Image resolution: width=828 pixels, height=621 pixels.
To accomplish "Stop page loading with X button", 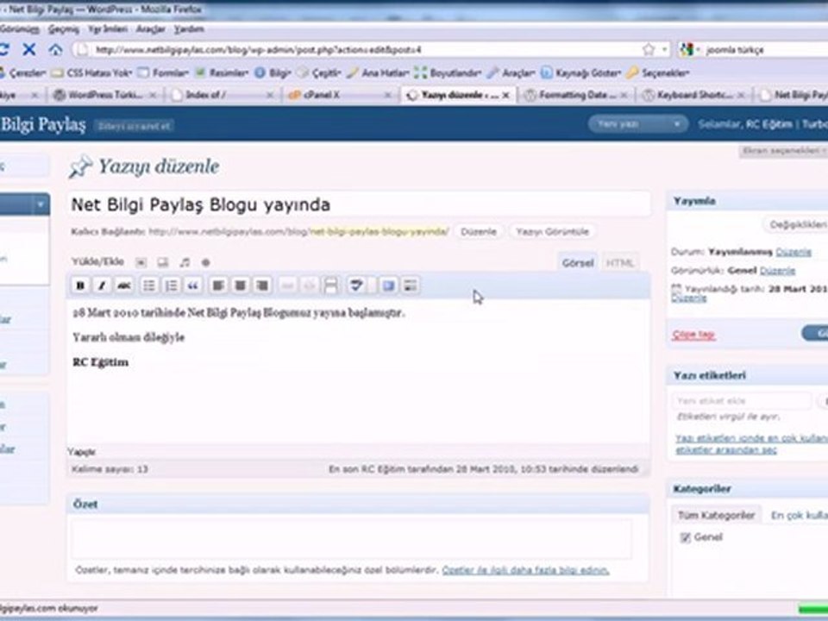I will click(29, 50).
